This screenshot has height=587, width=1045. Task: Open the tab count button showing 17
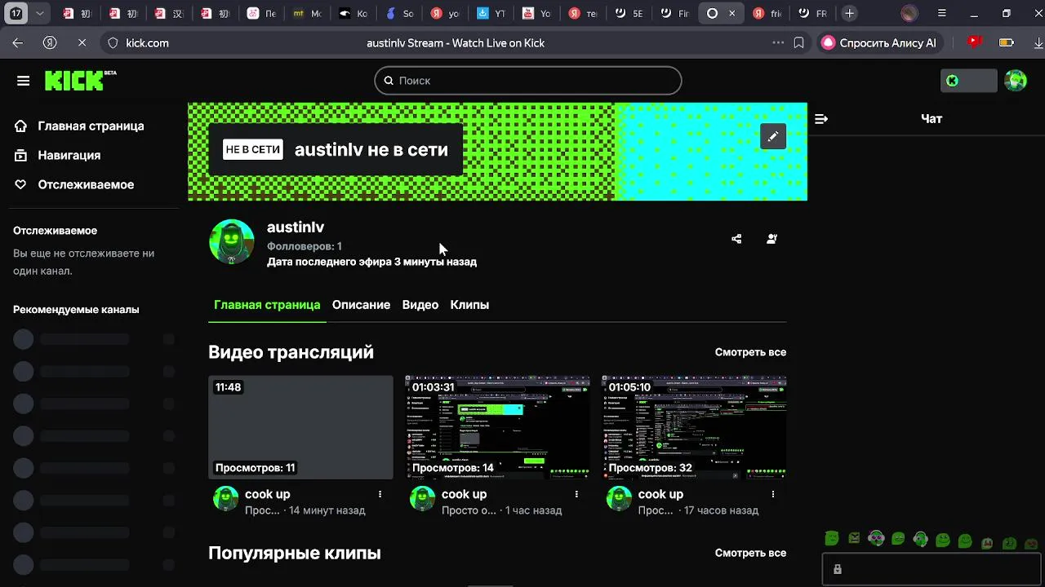pyautogui.click(x=16, y=14)
